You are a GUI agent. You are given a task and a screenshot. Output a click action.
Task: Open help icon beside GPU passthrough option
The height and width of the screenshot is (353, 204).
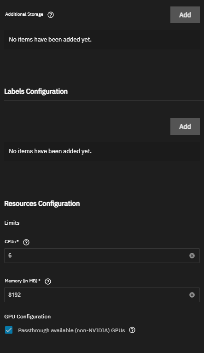coord(132,330)
